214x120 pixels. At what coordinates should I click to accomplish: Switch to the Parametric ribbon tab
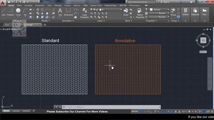[40, 5]
